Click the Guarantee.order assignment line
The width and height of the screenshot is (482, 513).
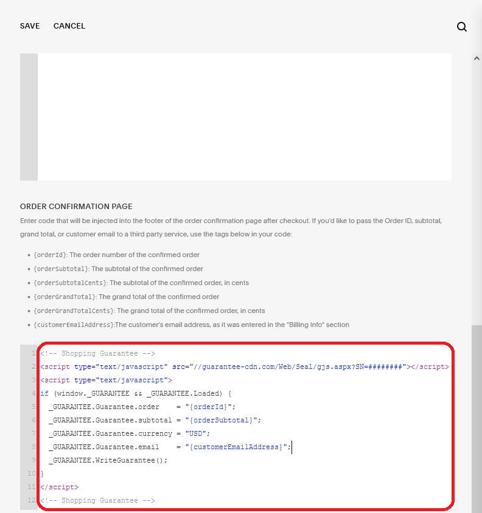point(142,407)
